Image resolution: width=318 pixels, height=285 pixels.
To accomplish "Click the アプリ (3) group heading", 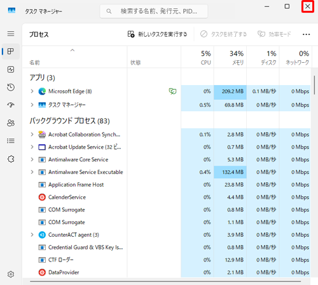I will click(42, 77).
